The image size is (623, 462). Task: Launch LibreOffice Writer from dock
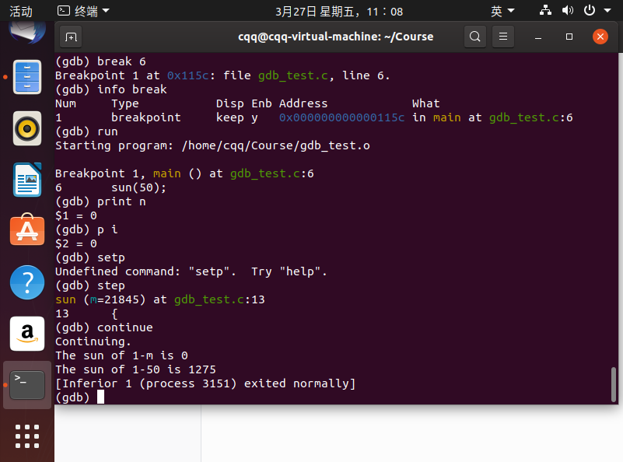27,180
